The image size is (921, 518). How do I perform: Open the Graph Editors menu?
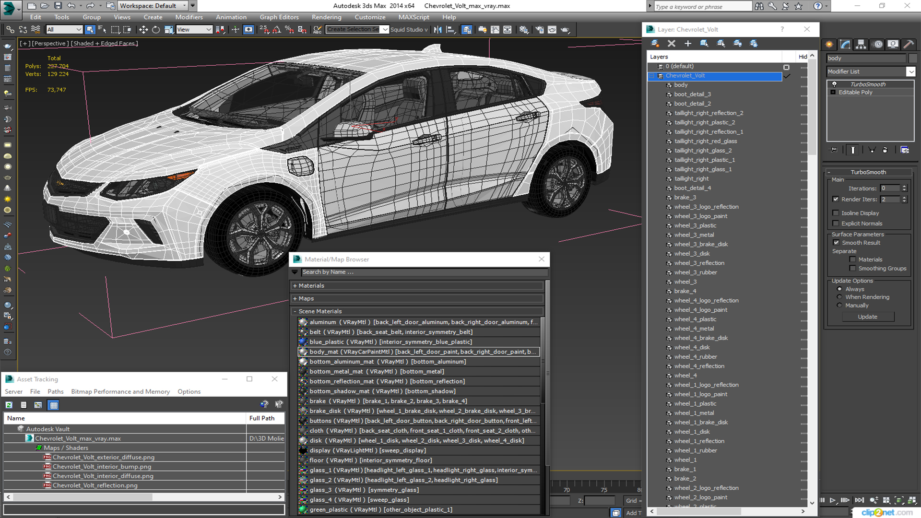point(279,17)
